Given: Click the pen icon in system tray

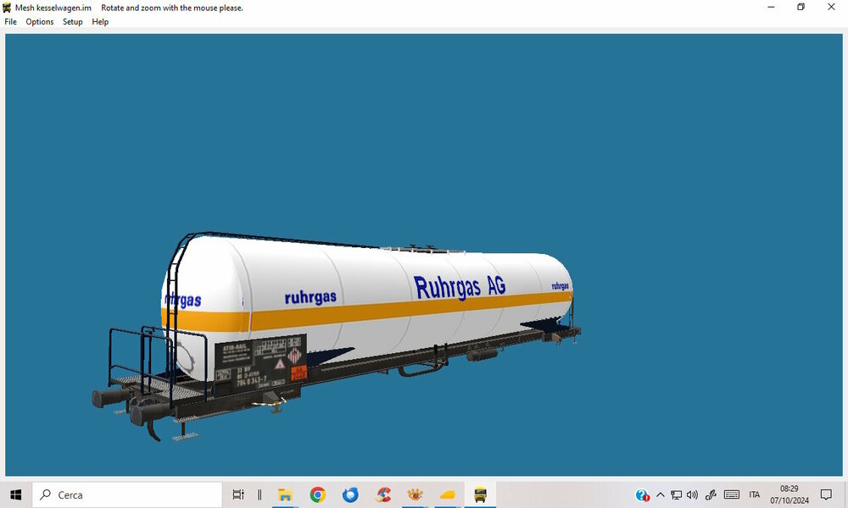Looking at the screenshot, I should (711, 494).
